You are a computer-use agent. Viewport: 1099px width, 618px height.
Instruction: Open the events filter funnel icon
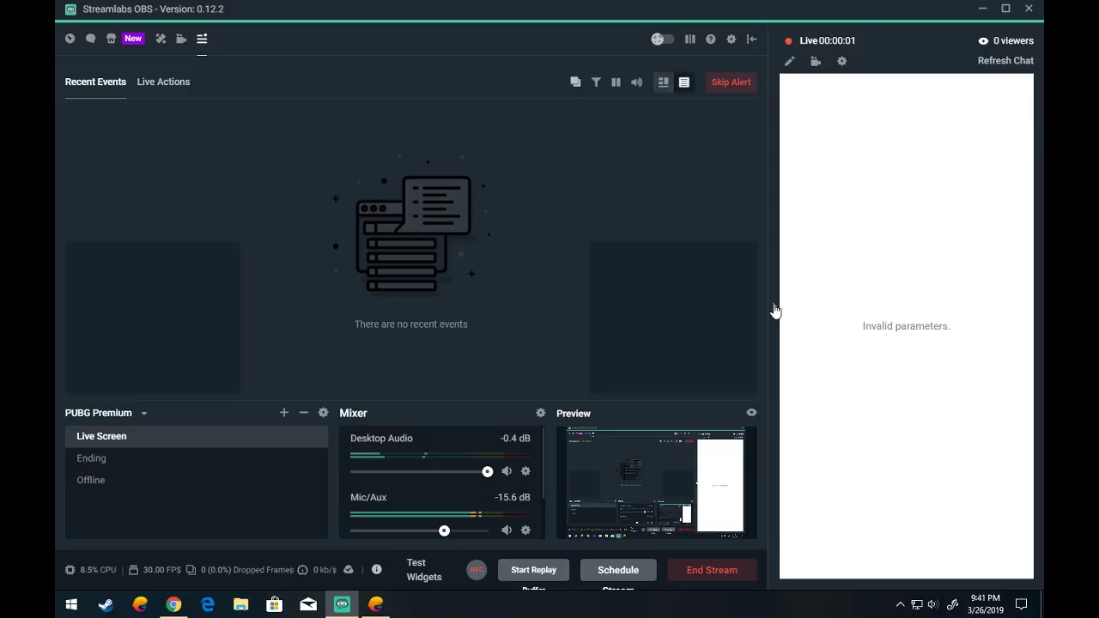(596, 82)
